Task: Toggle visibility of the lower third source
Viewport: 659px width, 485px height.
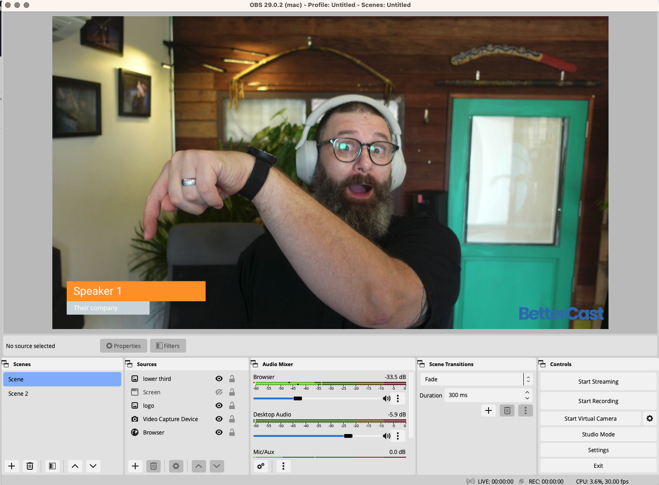Action: click(x=219, y=379)
